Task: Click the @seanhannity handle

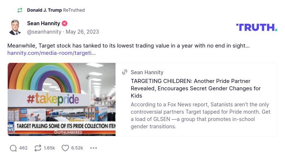Action: 44,32
